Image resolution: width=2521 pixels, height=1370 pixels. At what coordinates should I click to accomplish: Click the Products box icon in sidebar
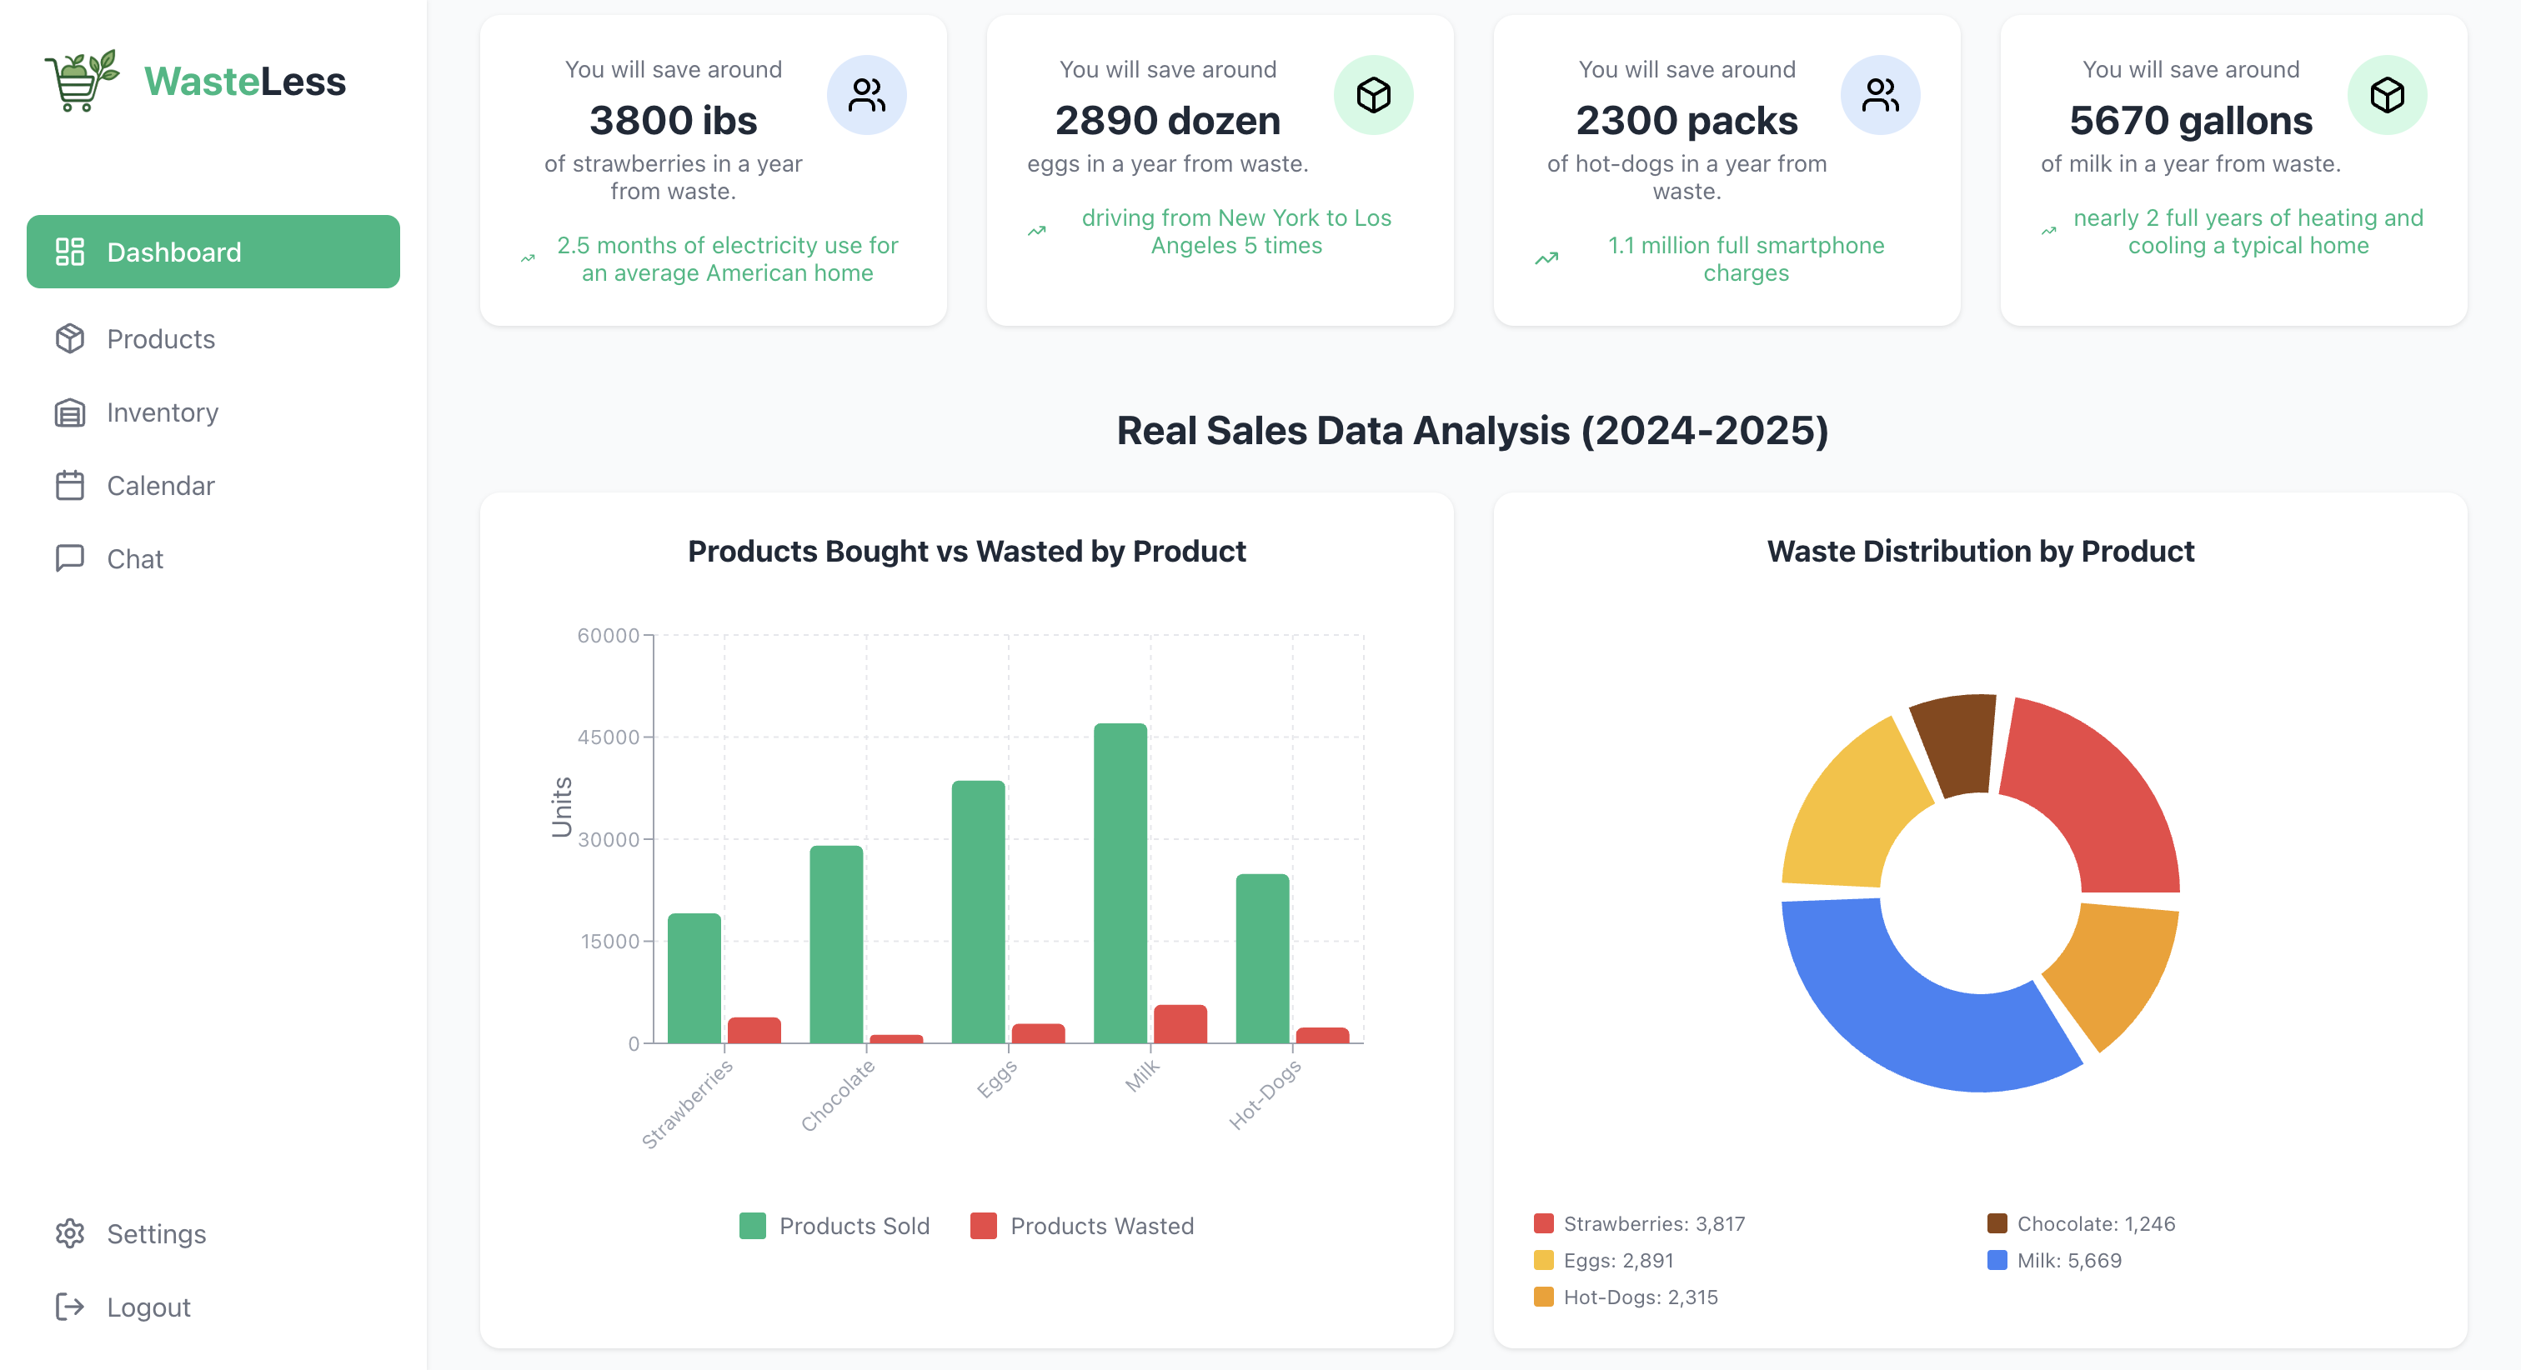pos(69,338)
